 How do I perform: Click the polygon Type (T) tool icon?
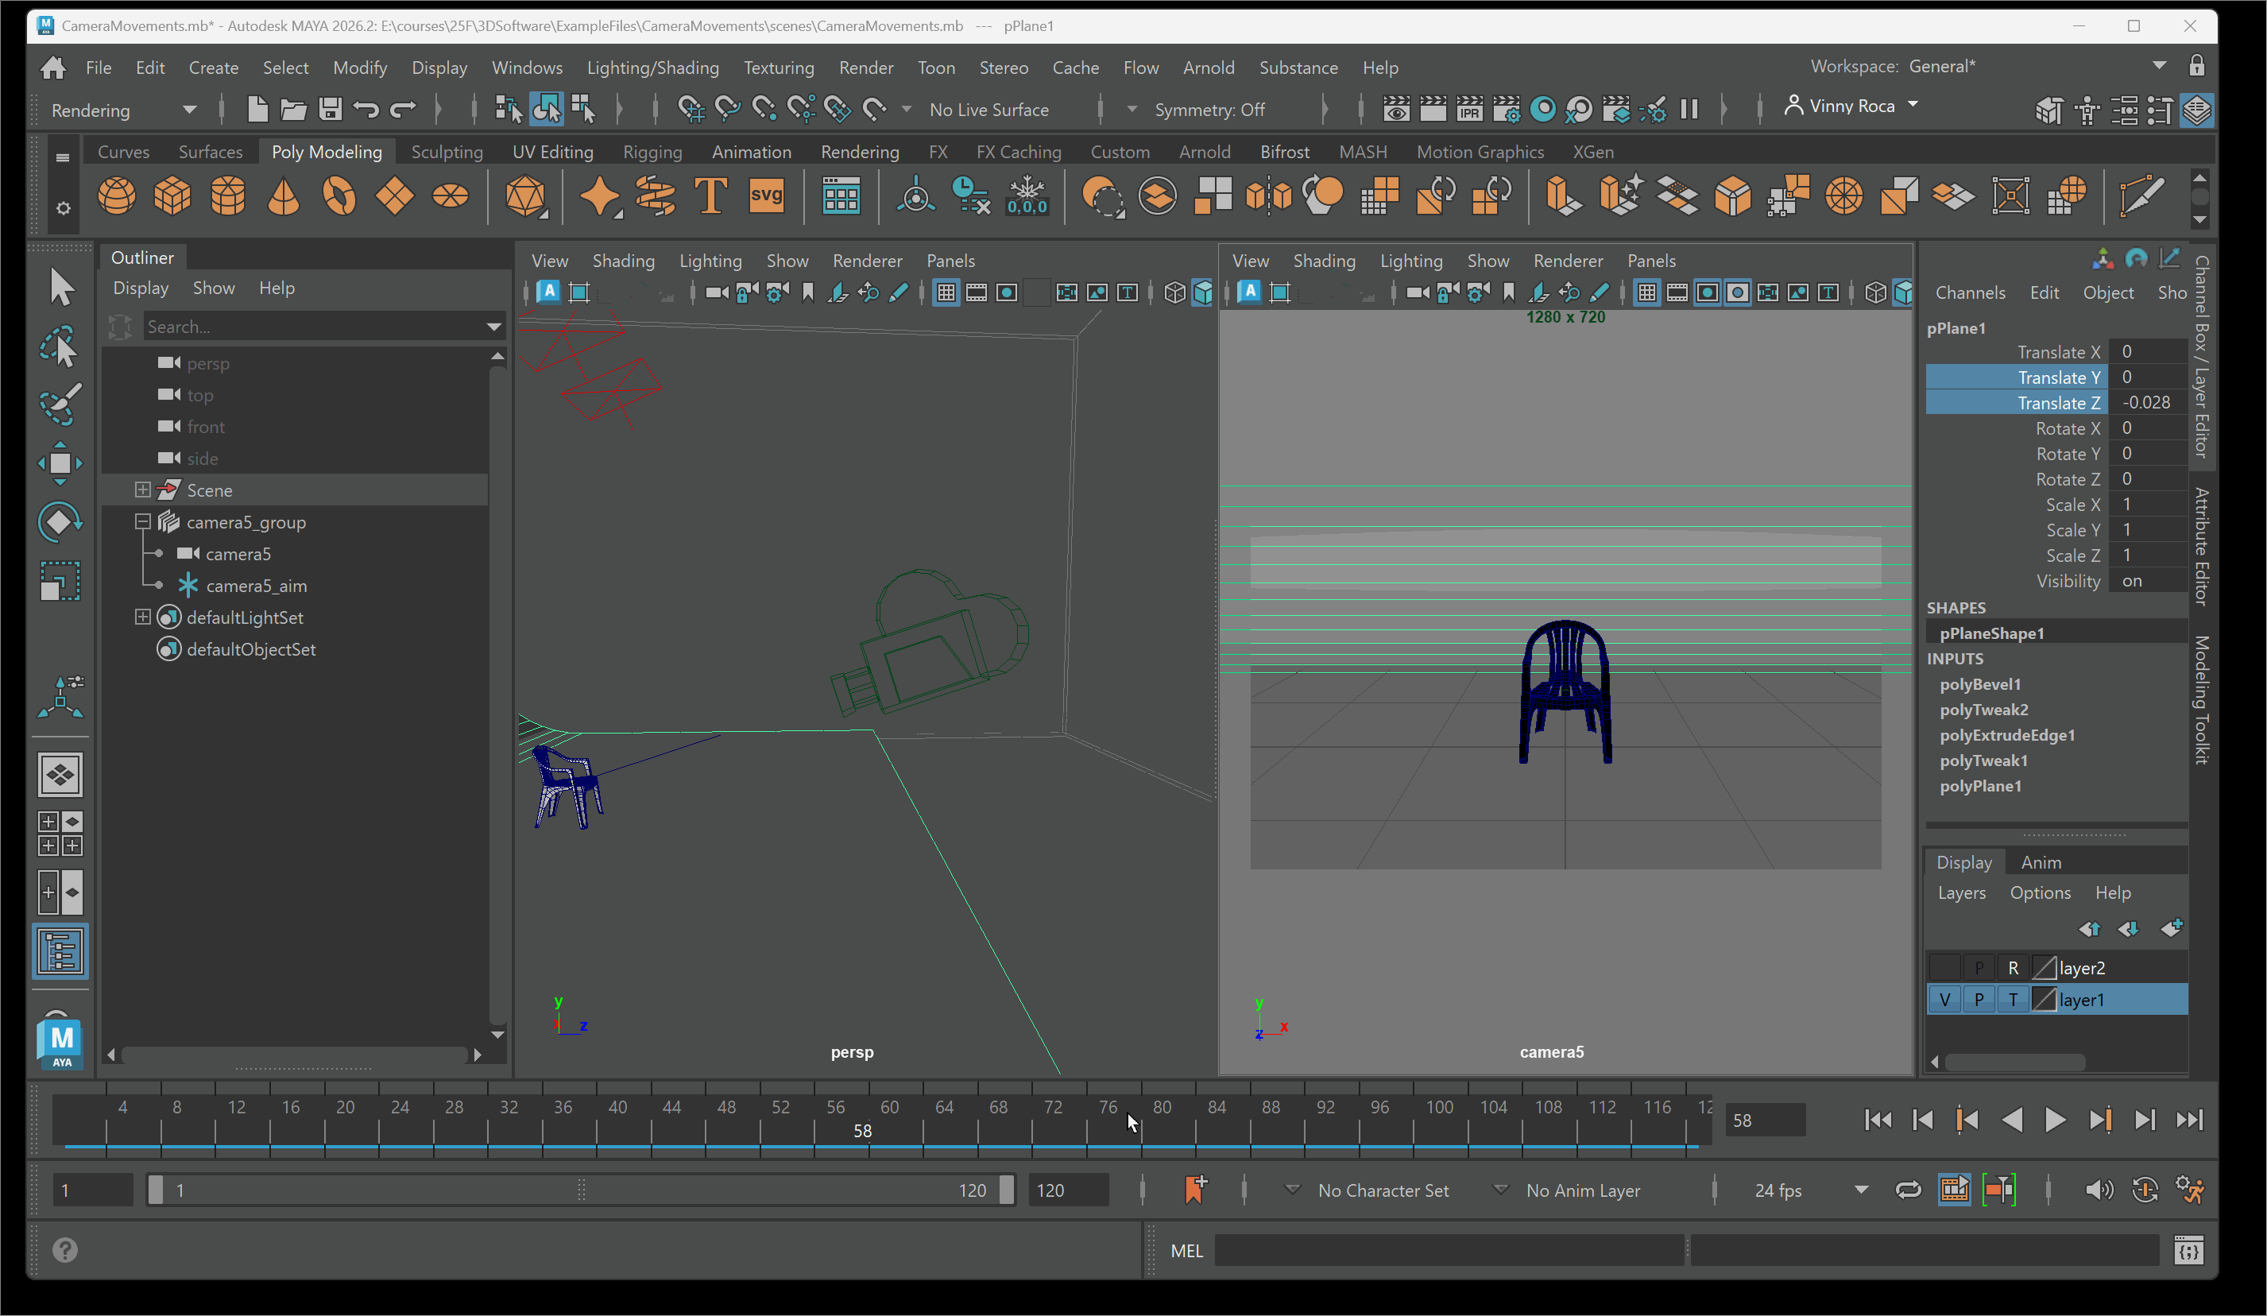pyautogui.click(x=710, y=196)
